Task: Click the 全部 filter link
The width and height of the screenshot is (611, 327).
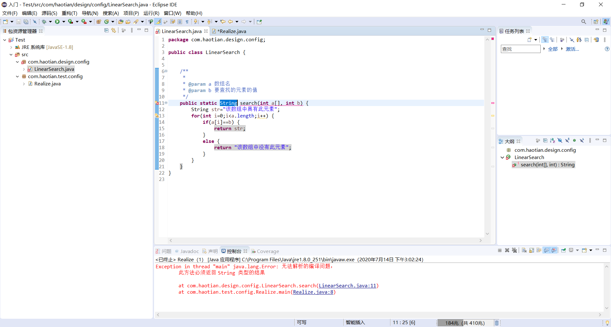Action: pyautogui.click(x=553, y=49)
